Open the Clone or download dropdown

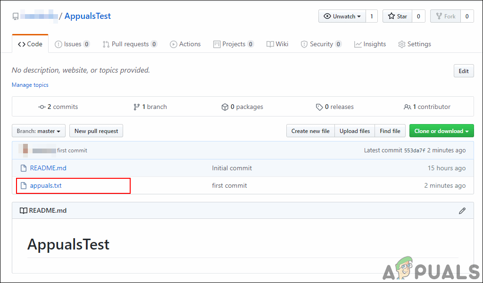click(441, 131)
